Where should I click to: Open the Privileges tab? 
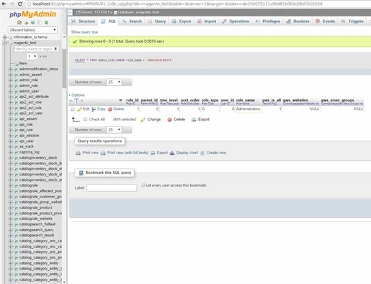pos(268,21)
